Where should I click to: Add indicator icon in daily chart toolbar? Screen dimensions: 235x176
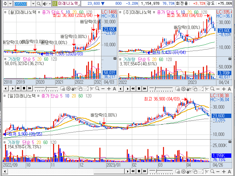coord(189,172)
